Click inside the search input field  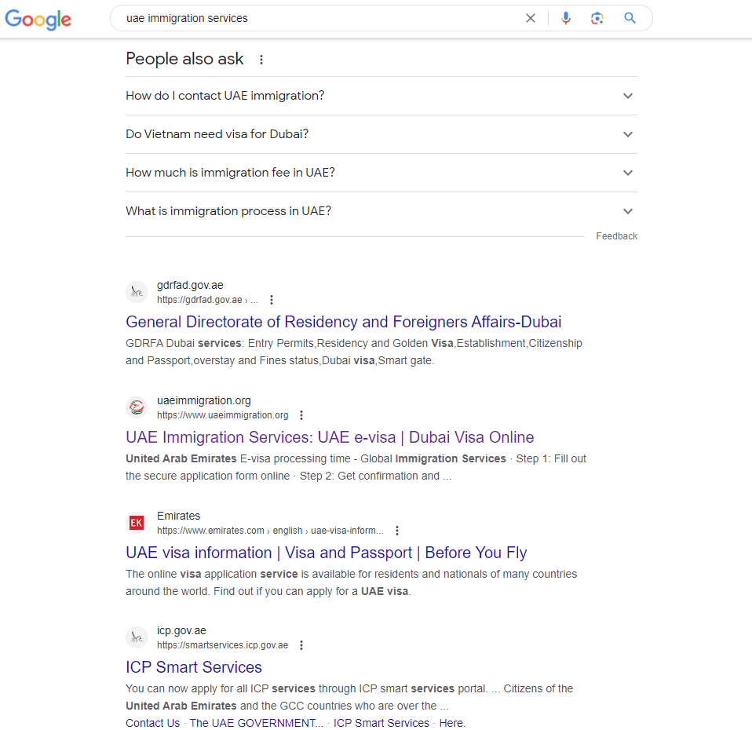314,17
